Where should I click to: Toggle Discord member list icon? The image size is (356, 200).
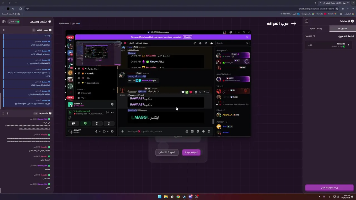(x=211, y=43)
